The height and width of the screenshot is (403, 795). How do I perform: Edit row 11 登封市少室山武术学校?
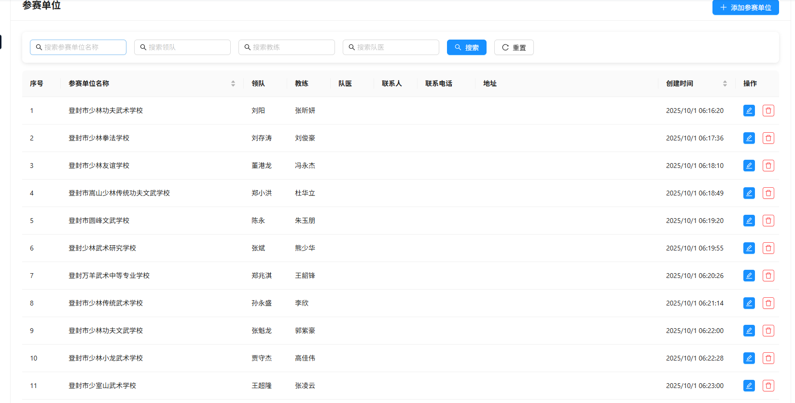749,386
